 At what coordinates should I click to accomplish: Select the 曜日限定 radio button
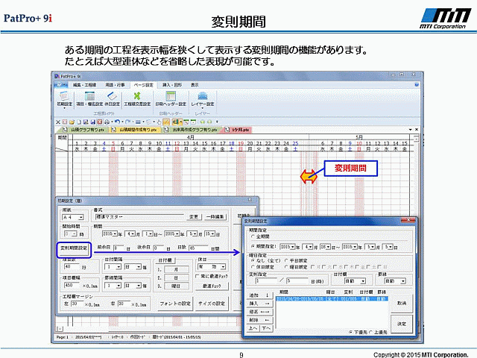286,267
